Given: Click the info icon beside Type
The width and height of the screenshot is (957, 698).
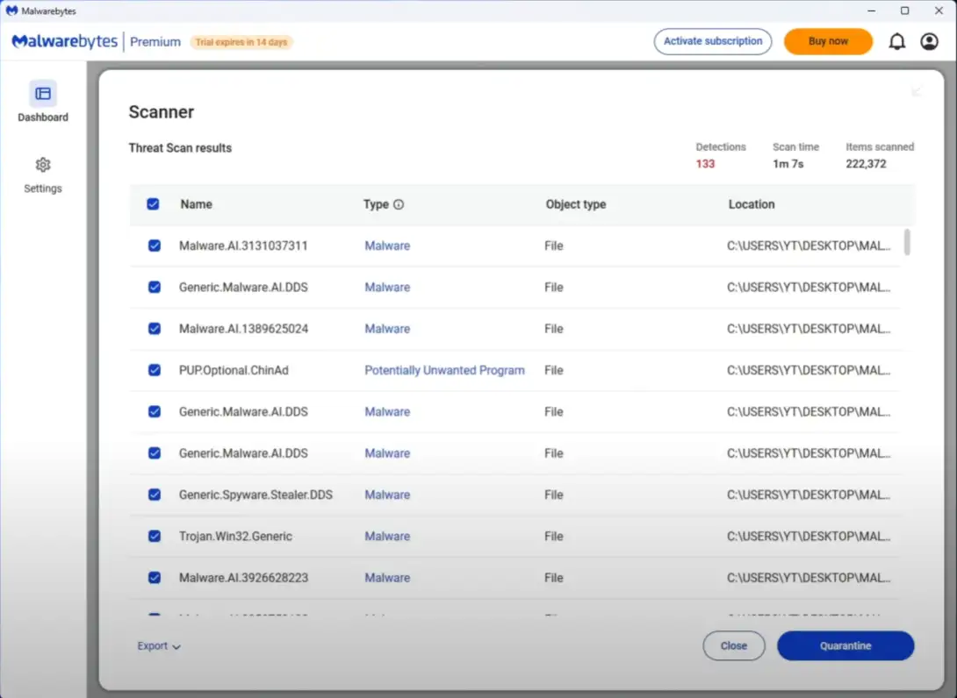Looking at the screenshot, I should [x=399, y=204].
